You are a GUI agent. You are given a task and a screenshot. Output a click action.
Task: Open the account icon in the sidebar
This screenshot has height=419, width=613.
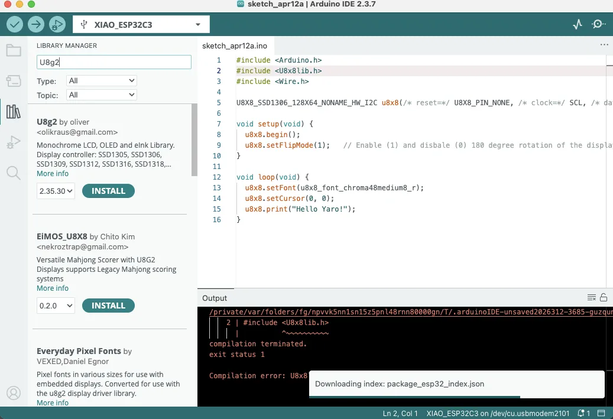point(14,392)
